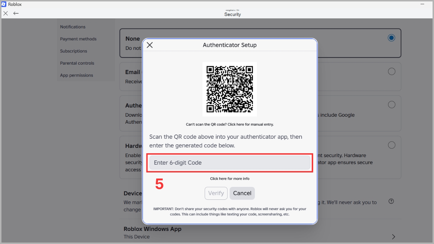This screenshot has height=244, width=434.
Task: Open App permissions in the sidebar
Action: pos(76,75)
